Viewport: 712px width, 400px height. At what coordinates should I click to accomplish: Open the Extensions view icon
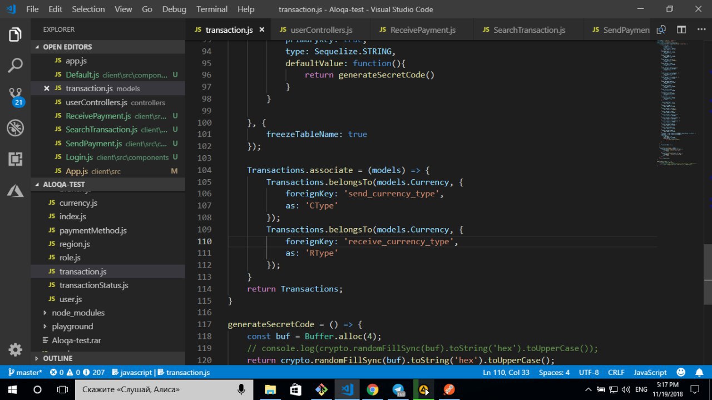pos(15,159)
